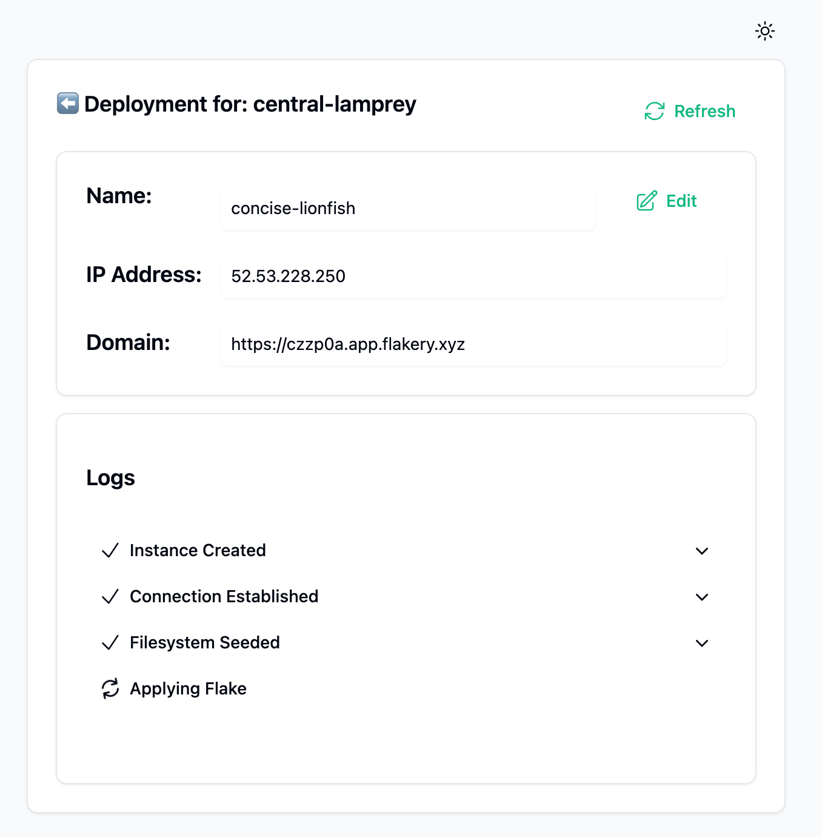Select the IP Address field 52.53.228.250
The height and width of the screenshot is (837, 822).
(473, 276)
